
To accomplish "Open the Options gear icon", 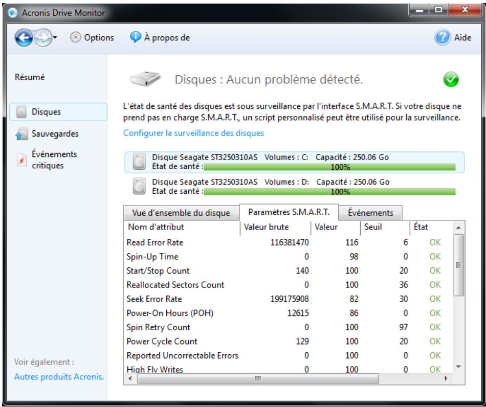I will click(75, 37).
